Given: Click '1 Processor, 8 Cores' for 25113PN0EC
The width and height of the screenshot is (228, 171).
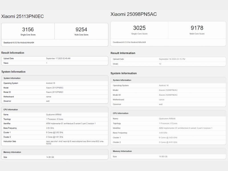Looking at the screenshot, I should (55, 119).
